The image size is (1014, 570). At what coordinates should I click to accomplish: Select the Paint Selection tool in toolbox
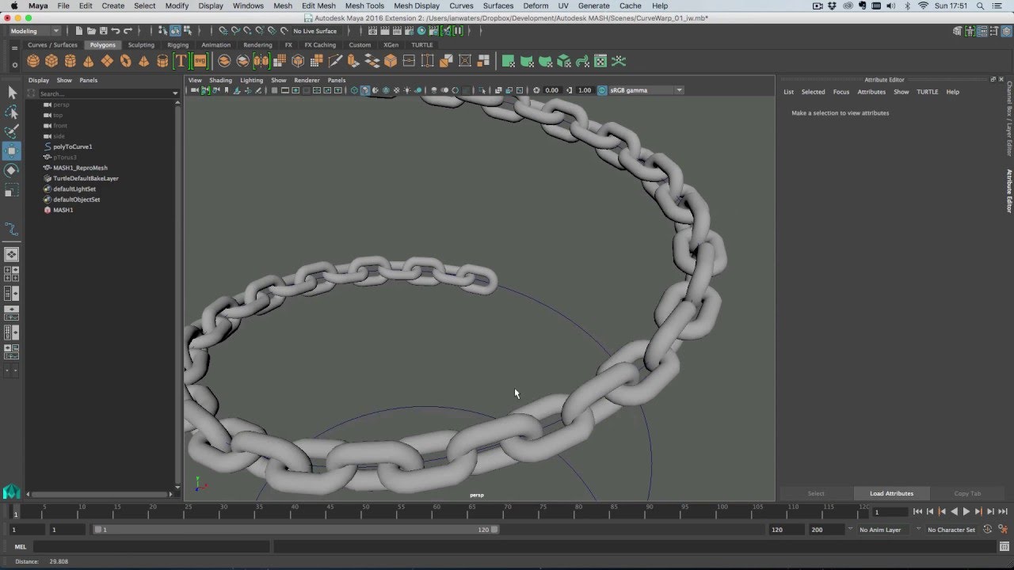[x=12, y=131]
